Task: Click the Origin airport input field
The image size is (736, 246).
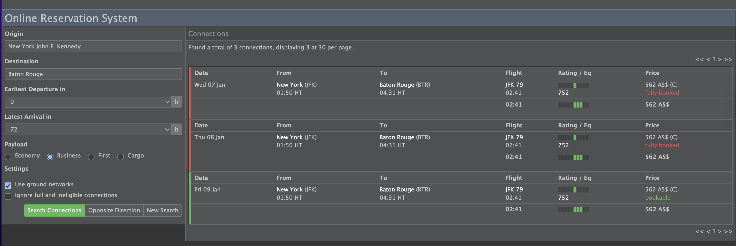Action: tap(93, 46)
